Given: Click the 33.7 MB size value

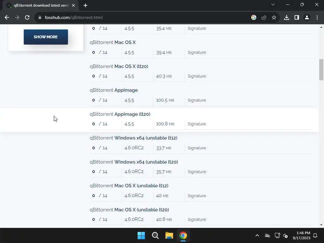Looking at the screenshot, I should click(x=164, y=148).
